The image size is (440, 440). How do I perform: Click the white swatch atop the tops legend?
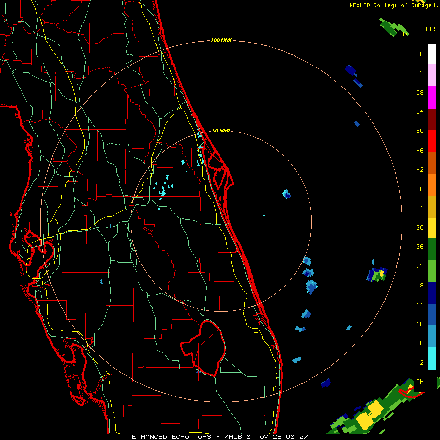pyautogui.click(x=432, y=54)
